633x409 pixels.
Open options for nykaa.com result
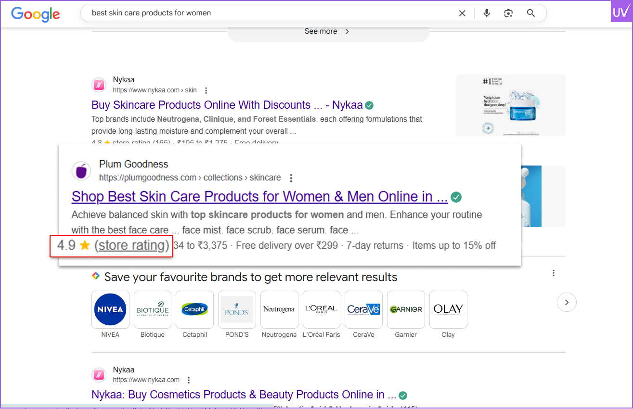point(189,380)
